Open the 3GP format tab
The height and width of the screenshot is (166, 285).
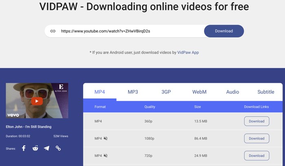[x=166, y=92]
